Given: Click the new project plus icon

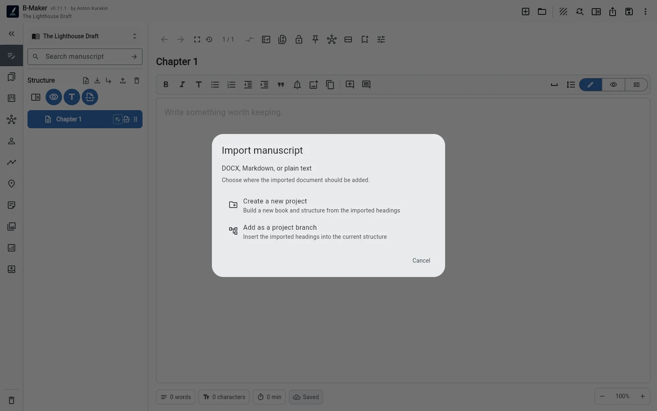Looking at the screenshot, I should (526, 12).
